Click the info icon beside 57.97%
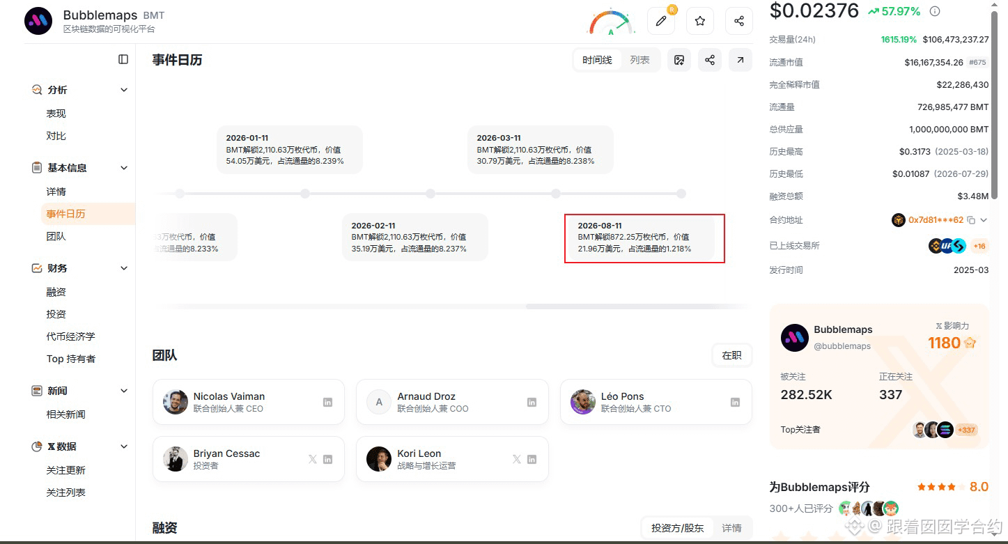The image size is (1008, 544). coord(935,11)
